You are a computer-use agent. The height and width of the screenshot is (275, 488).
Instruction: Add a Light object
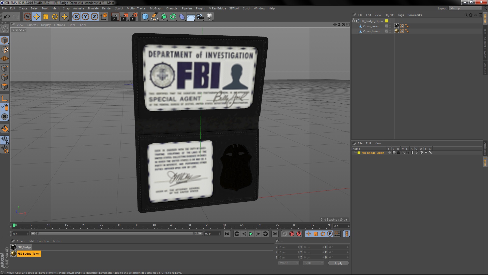(209, 17)
